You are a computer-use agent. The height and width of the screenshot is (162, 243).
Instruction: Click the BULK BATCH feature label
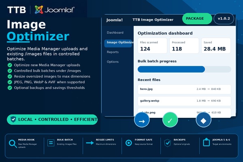(x=65, y=140)
